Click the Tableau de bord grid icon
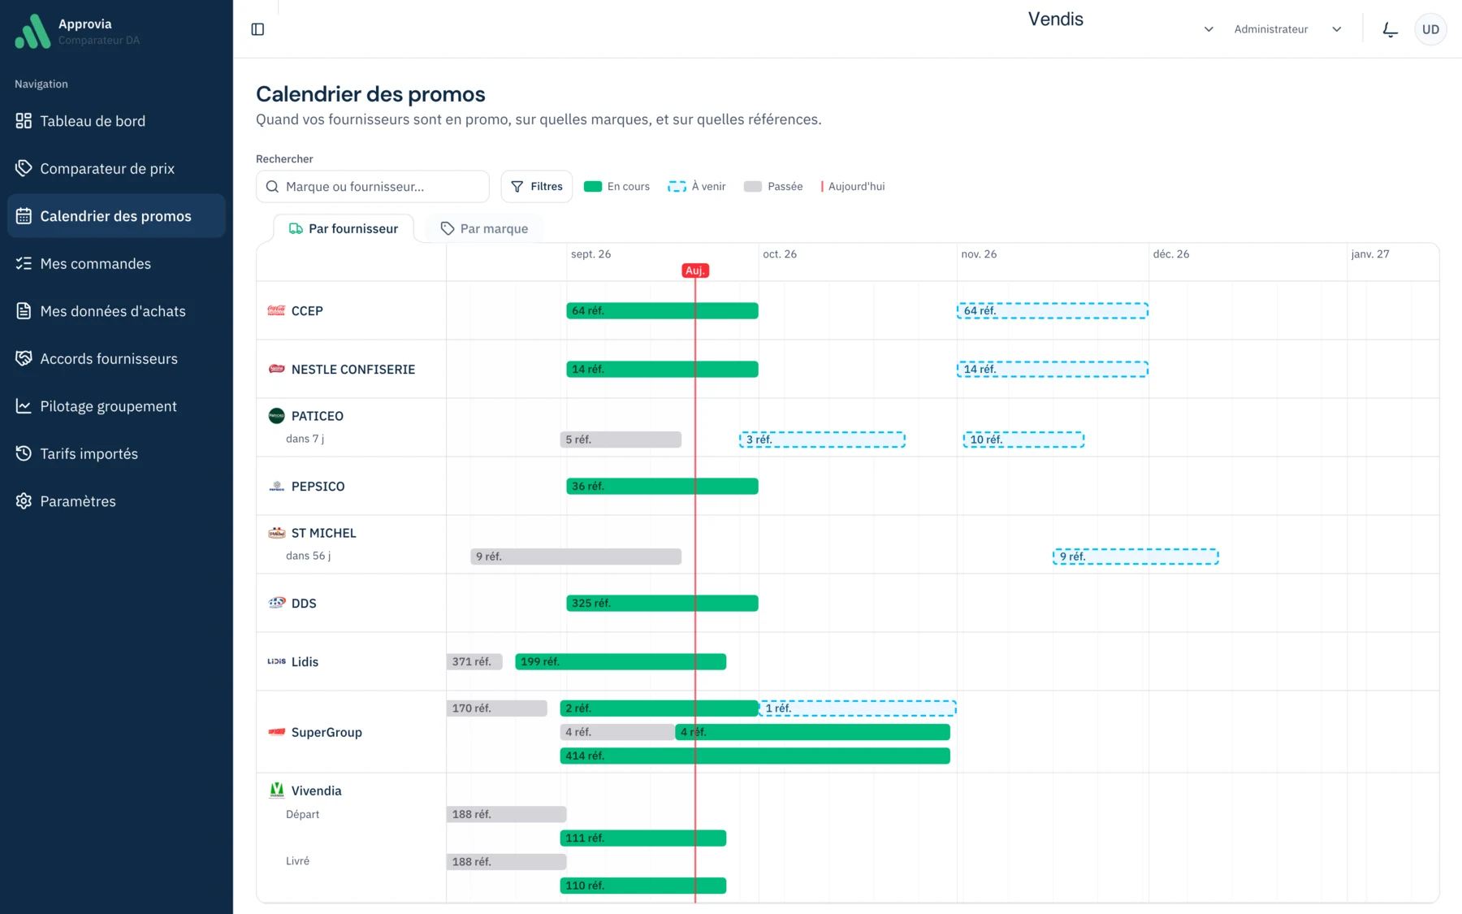The width and height of the screenshot is (1462, 914). (24, 121)
